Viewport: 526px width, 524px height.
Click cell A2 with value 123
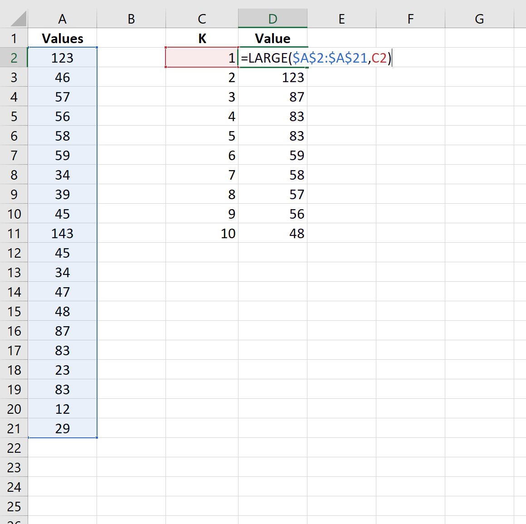pyautogui.click(x=63, y=58)
